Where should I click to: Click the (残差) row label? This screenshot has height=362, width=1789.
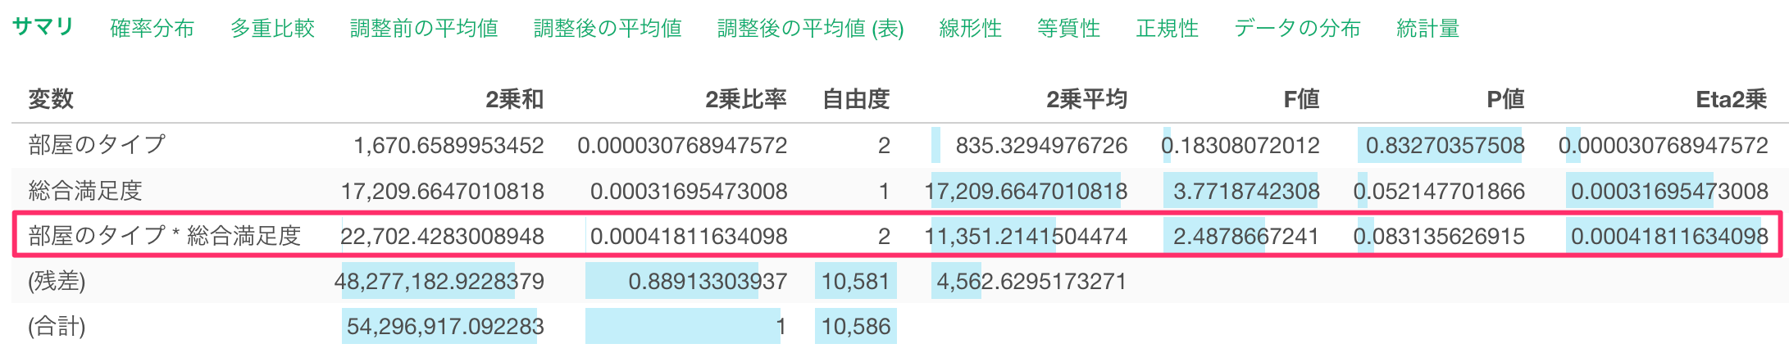pos(57,282)
